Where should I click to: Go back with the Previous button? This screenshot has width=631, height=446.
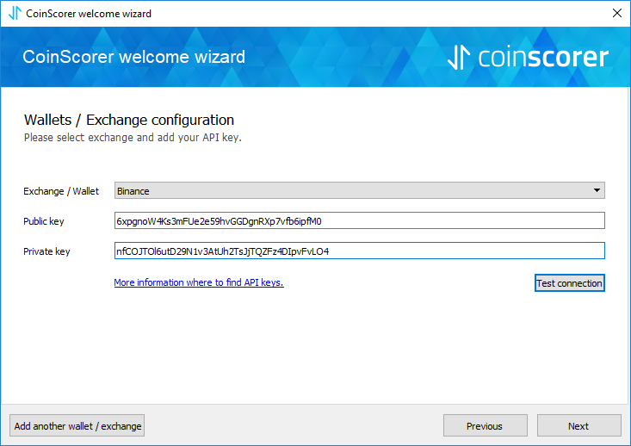point(485,426)
